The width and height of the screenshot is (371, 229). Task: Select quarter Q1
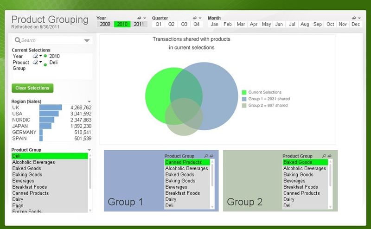tap(158, 24)
